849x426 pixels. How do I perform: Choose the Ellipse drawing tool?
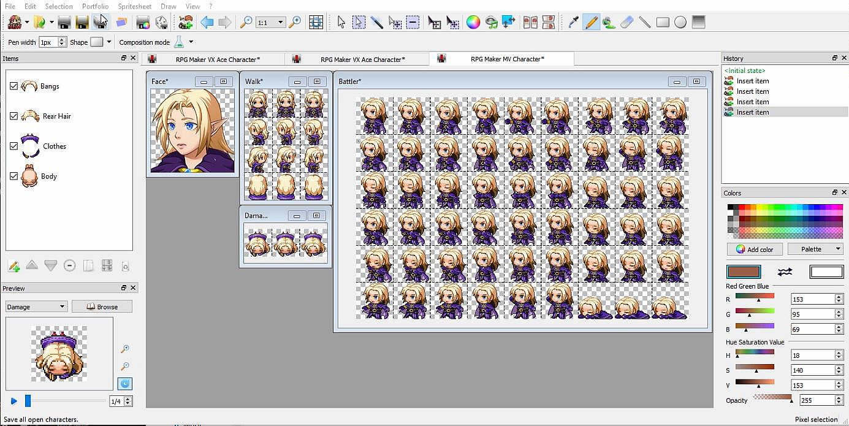click(680, 23)
